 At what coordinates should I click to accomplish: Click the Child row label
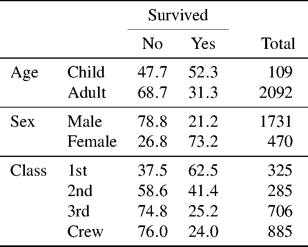click(x=86, y=73)
